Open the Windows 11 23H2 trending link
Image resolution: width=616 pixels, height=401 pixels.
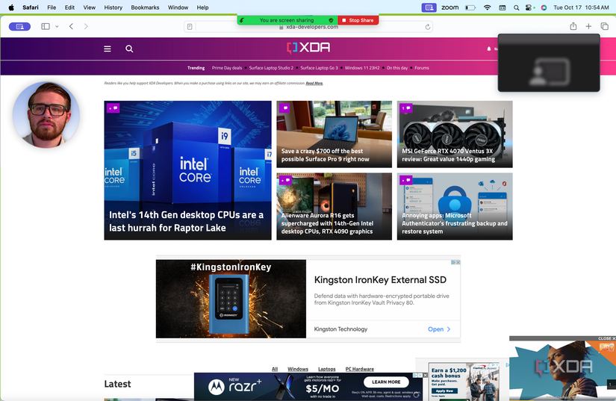tap(362, 68)
